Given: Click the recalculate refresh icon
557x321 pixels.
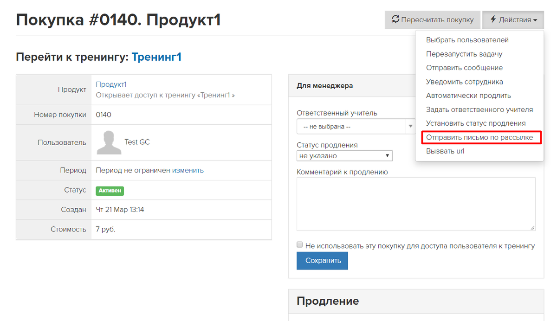Looking at the screenshot, I should [395, 19].
